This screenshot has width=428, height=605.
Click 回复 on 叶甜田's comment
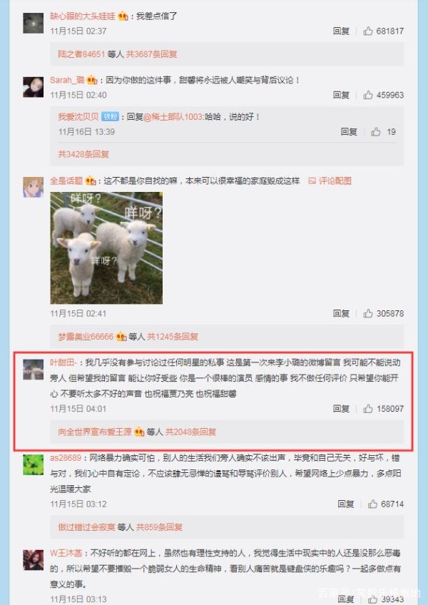[x=341, y=409]
